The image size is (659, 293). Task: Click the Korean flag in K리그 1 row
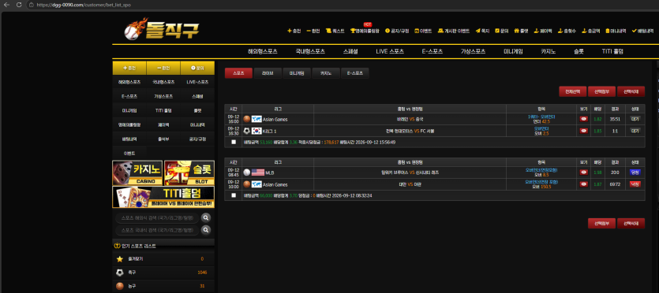click(256, 131)
